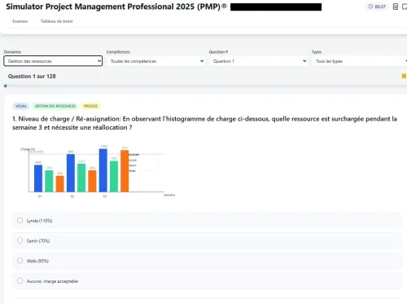Select the Samir (70%) answer option

tap(207, 240)
